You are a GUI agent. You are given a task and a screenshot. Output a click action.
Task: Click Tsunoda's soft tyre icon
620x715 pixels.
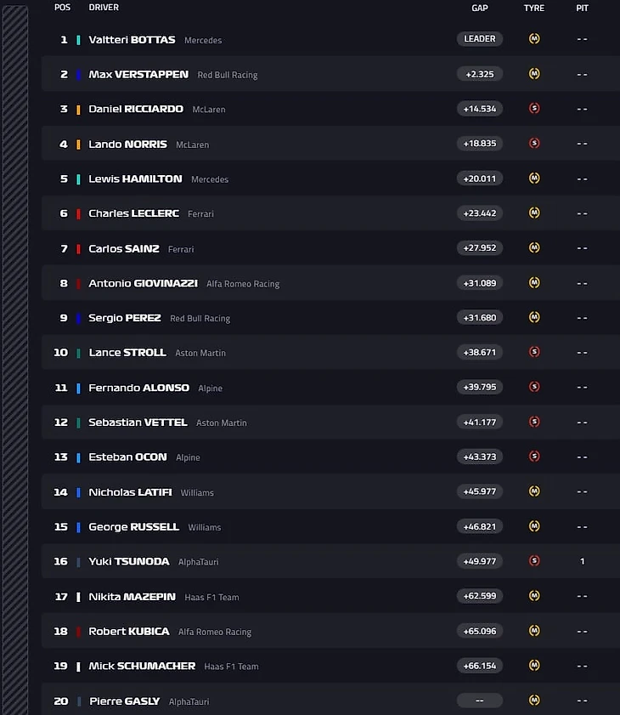coord(534,561)
